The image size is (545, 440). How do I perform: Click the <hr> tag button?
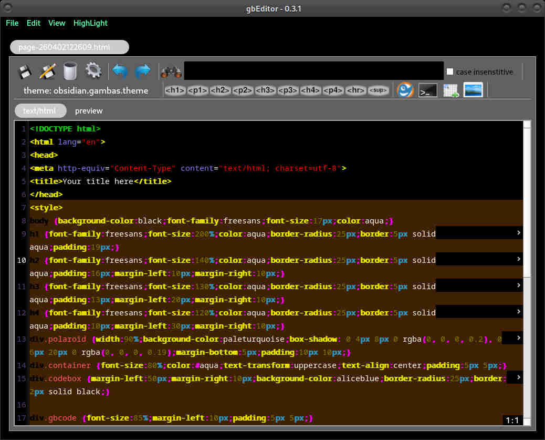[x=356, y=90]
